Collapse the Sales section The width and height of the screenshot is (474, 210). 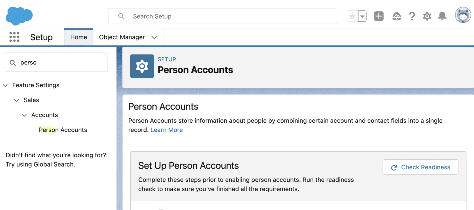[16, 100]
